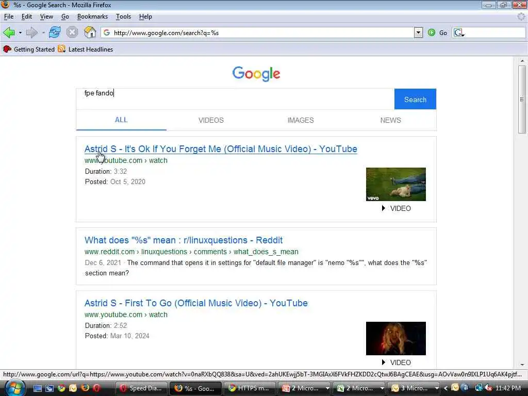The height and width of the screenshot is (396, 528).
Task: Open the Bookmarks menu
Action: [92, 16]
